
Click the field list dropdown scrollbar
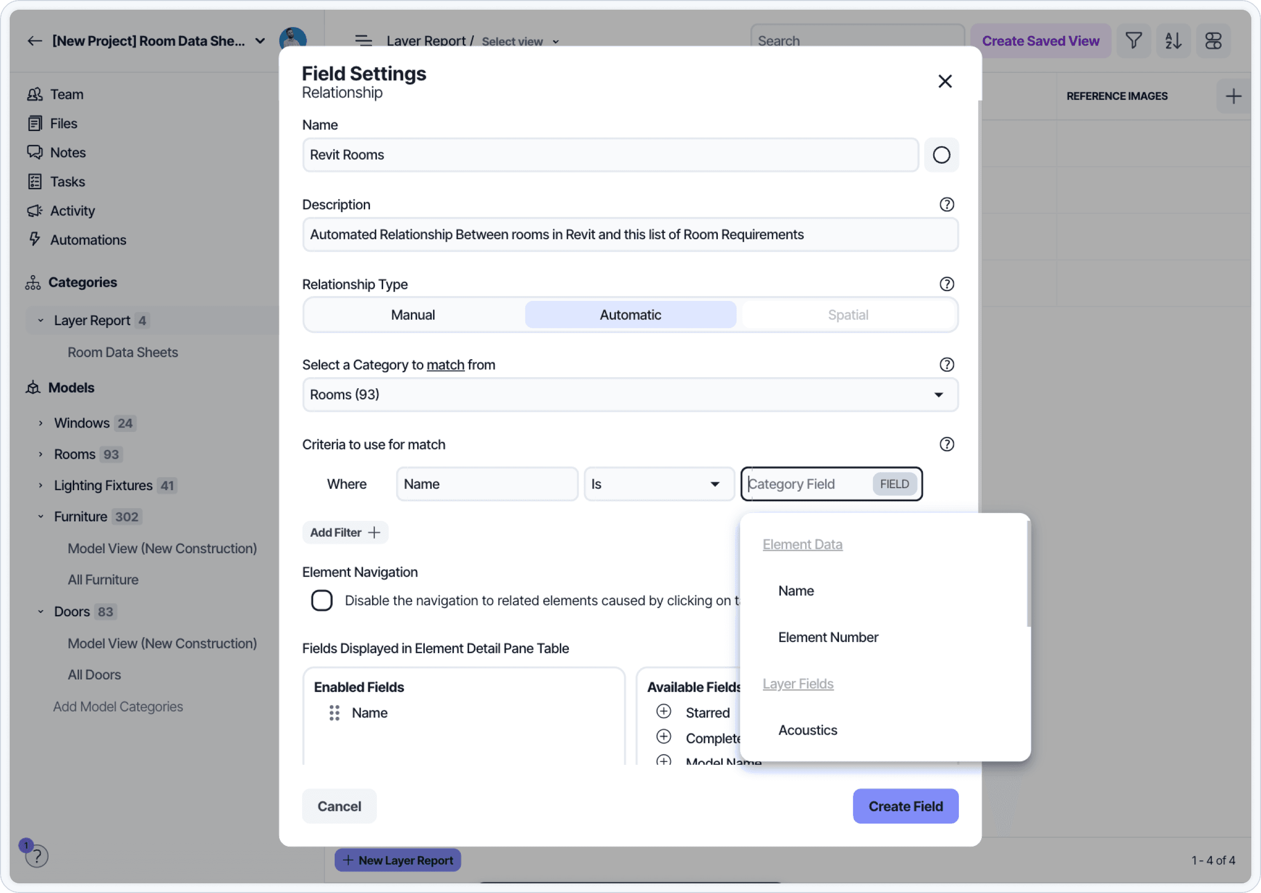tap(1028, 575)
